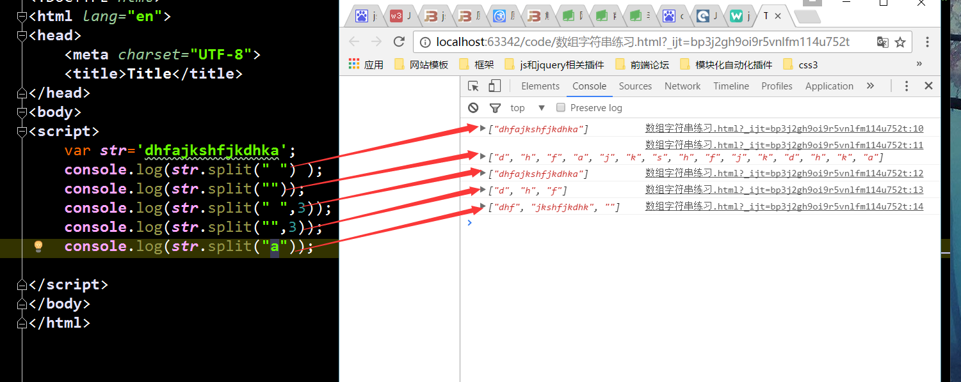
Task: Collapse the <head> tag fold marker
Action: click(x=22, y=36)
